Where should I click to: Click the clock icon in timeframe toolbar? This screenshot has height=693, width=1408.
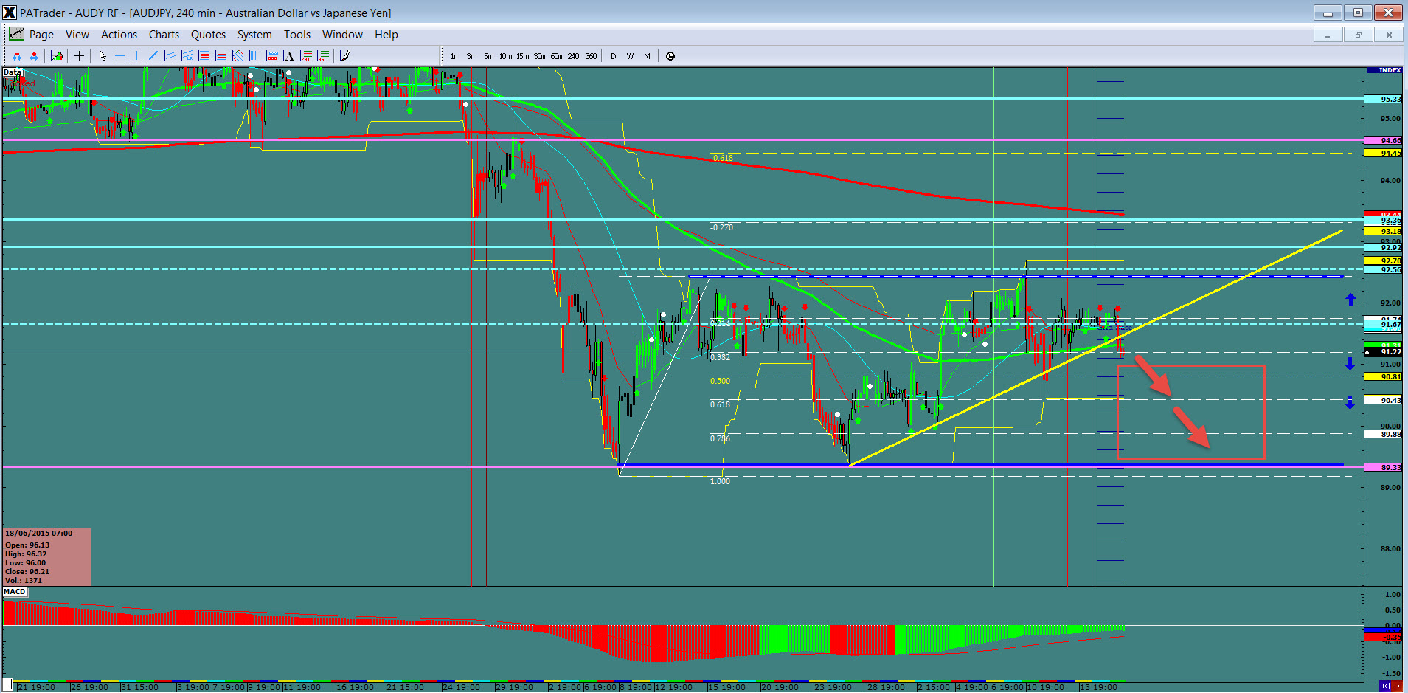pyautogui.click(x=670, y=56)
